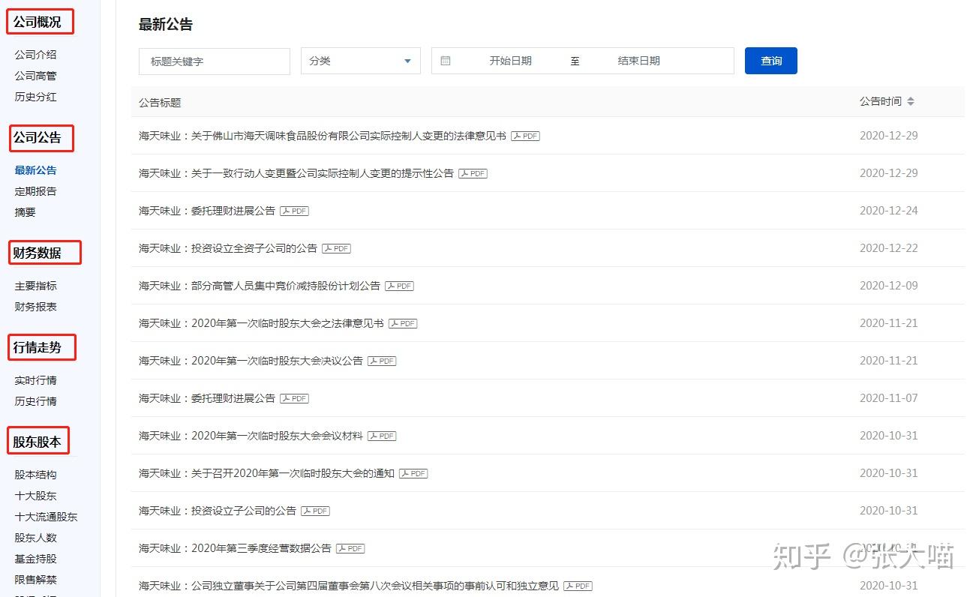This screenshot has height=597, width=979.
Task: Open PDF icon for 投资设立全资子公司的公告
Action: 336,248
